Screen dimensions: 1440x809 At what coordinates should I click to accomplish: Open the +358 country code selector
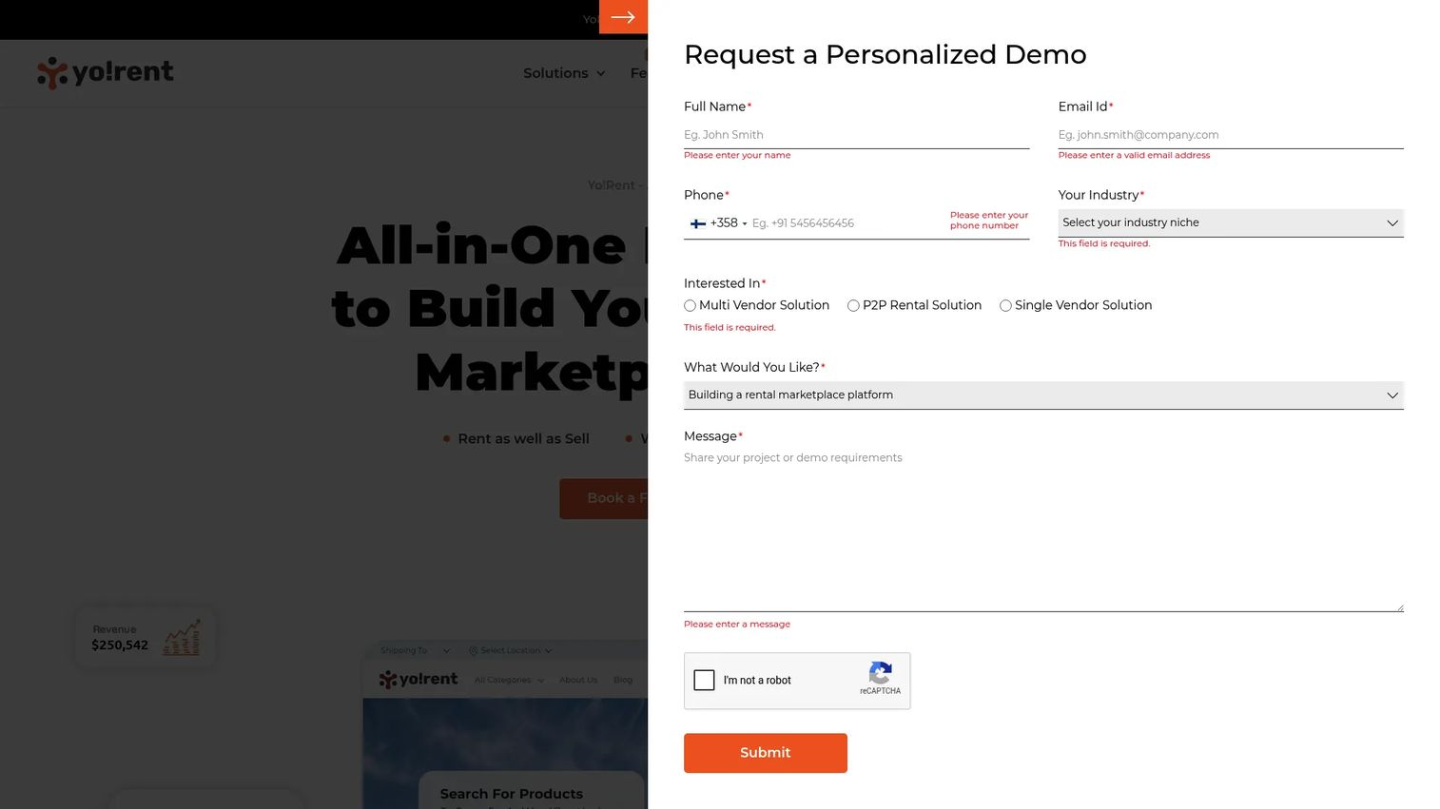(719, 223)
